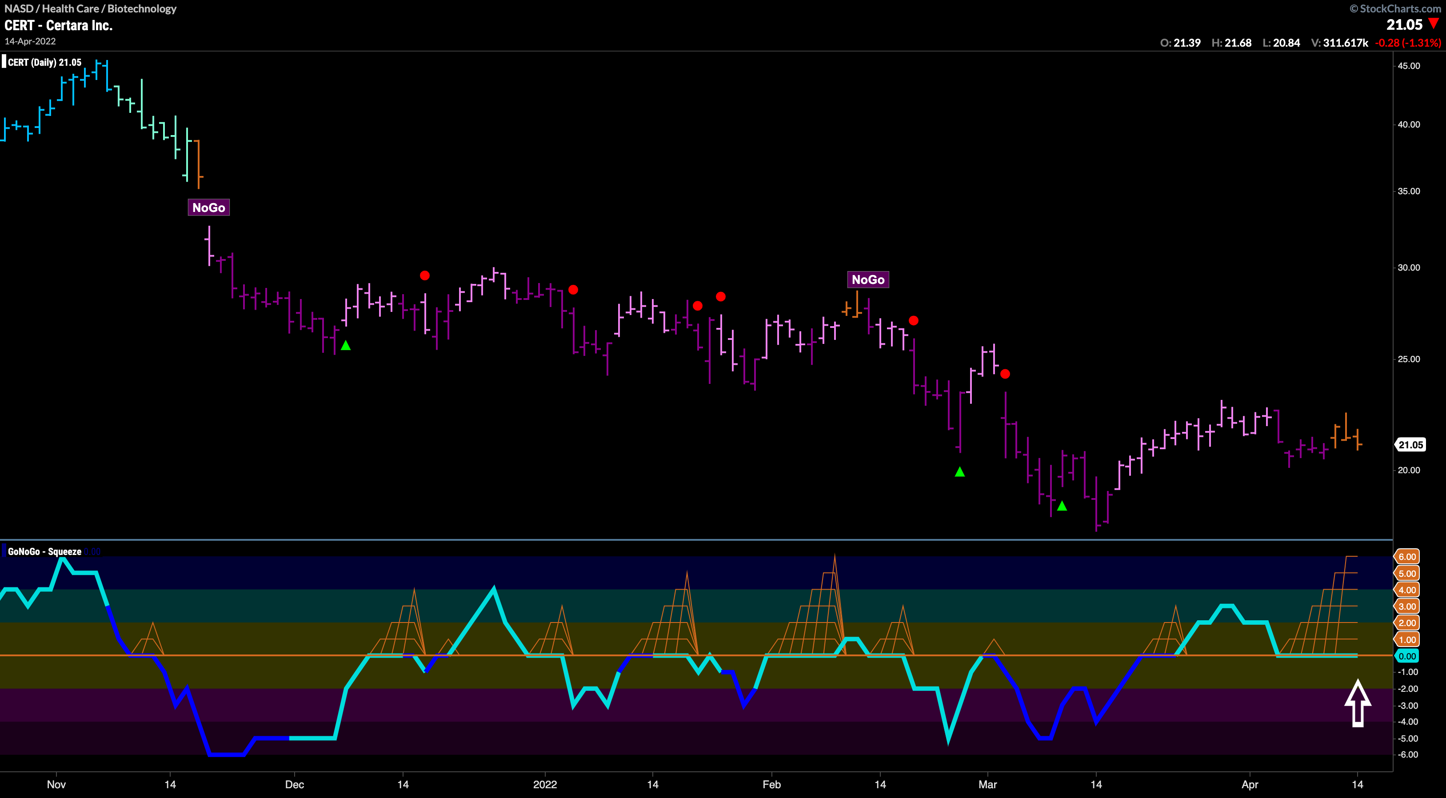The height and width of the screenshot is (798, 1446).
Task: Click the 14 label between Feb and Mar
Action: click(880, 785)
